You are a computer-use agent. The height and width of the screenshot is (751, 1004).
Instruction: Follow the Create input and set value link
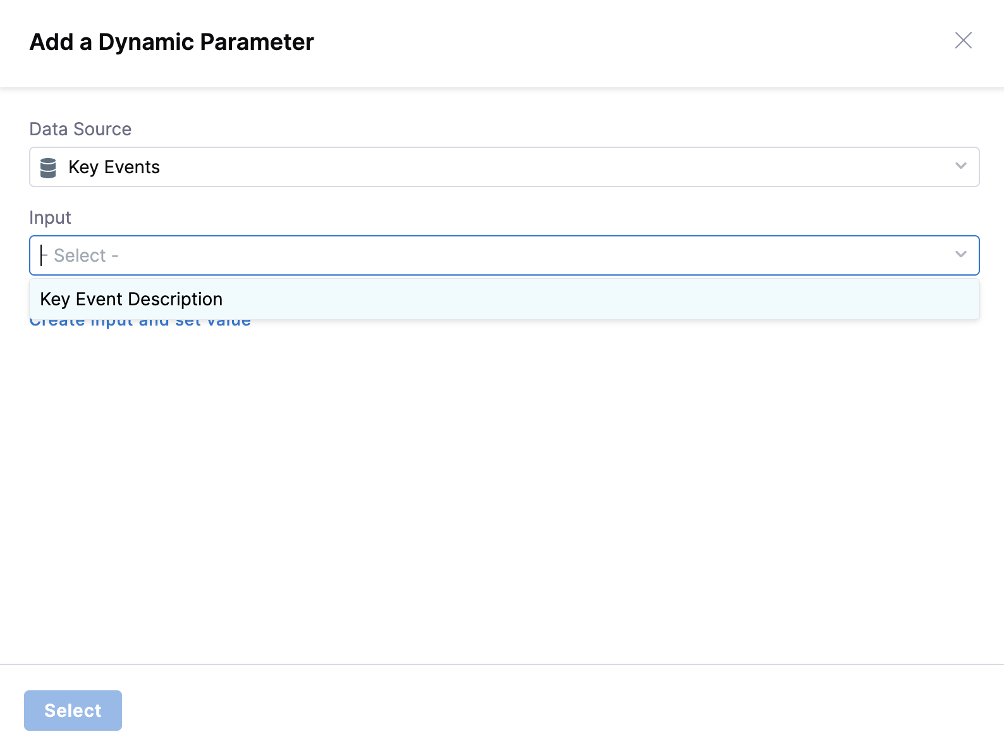(x=140, y=324)
